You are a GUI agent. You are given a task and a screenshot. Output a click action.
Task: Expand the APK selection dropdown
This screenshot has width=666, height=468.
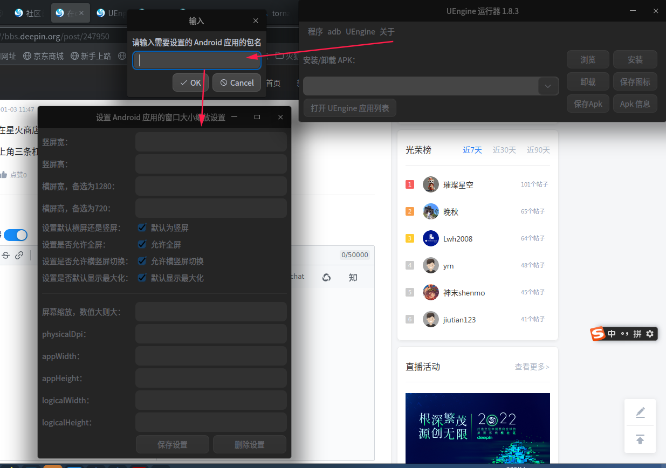tap(548, 86)
